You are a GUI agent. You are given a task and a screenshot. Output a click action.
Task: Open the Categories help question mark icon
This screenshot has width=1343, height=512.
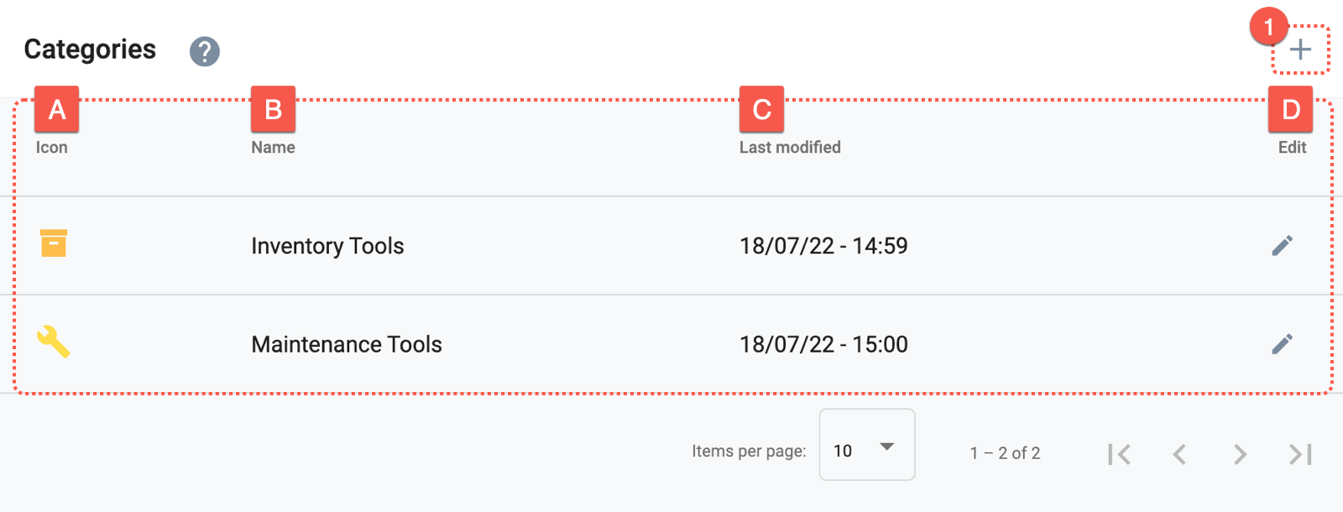[205, 51]
